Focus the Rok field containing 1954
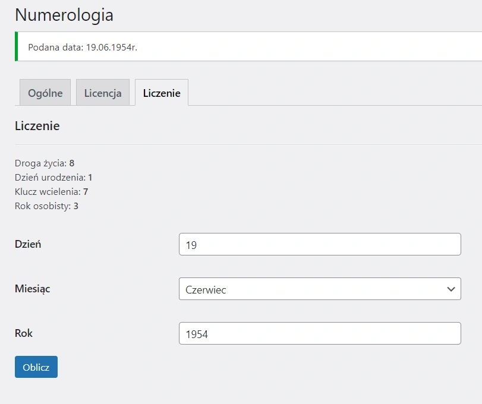 (320, 333)
